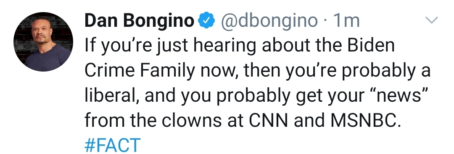Open the tweet options chevron
Image resolution: width=454 pixels, height=154 pixels.
tap(431, 20)
